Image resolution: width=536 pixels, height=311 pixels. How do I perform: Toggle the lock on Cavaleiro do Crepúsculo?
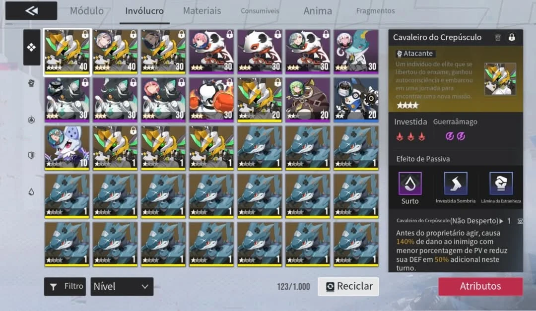(512, 37)
